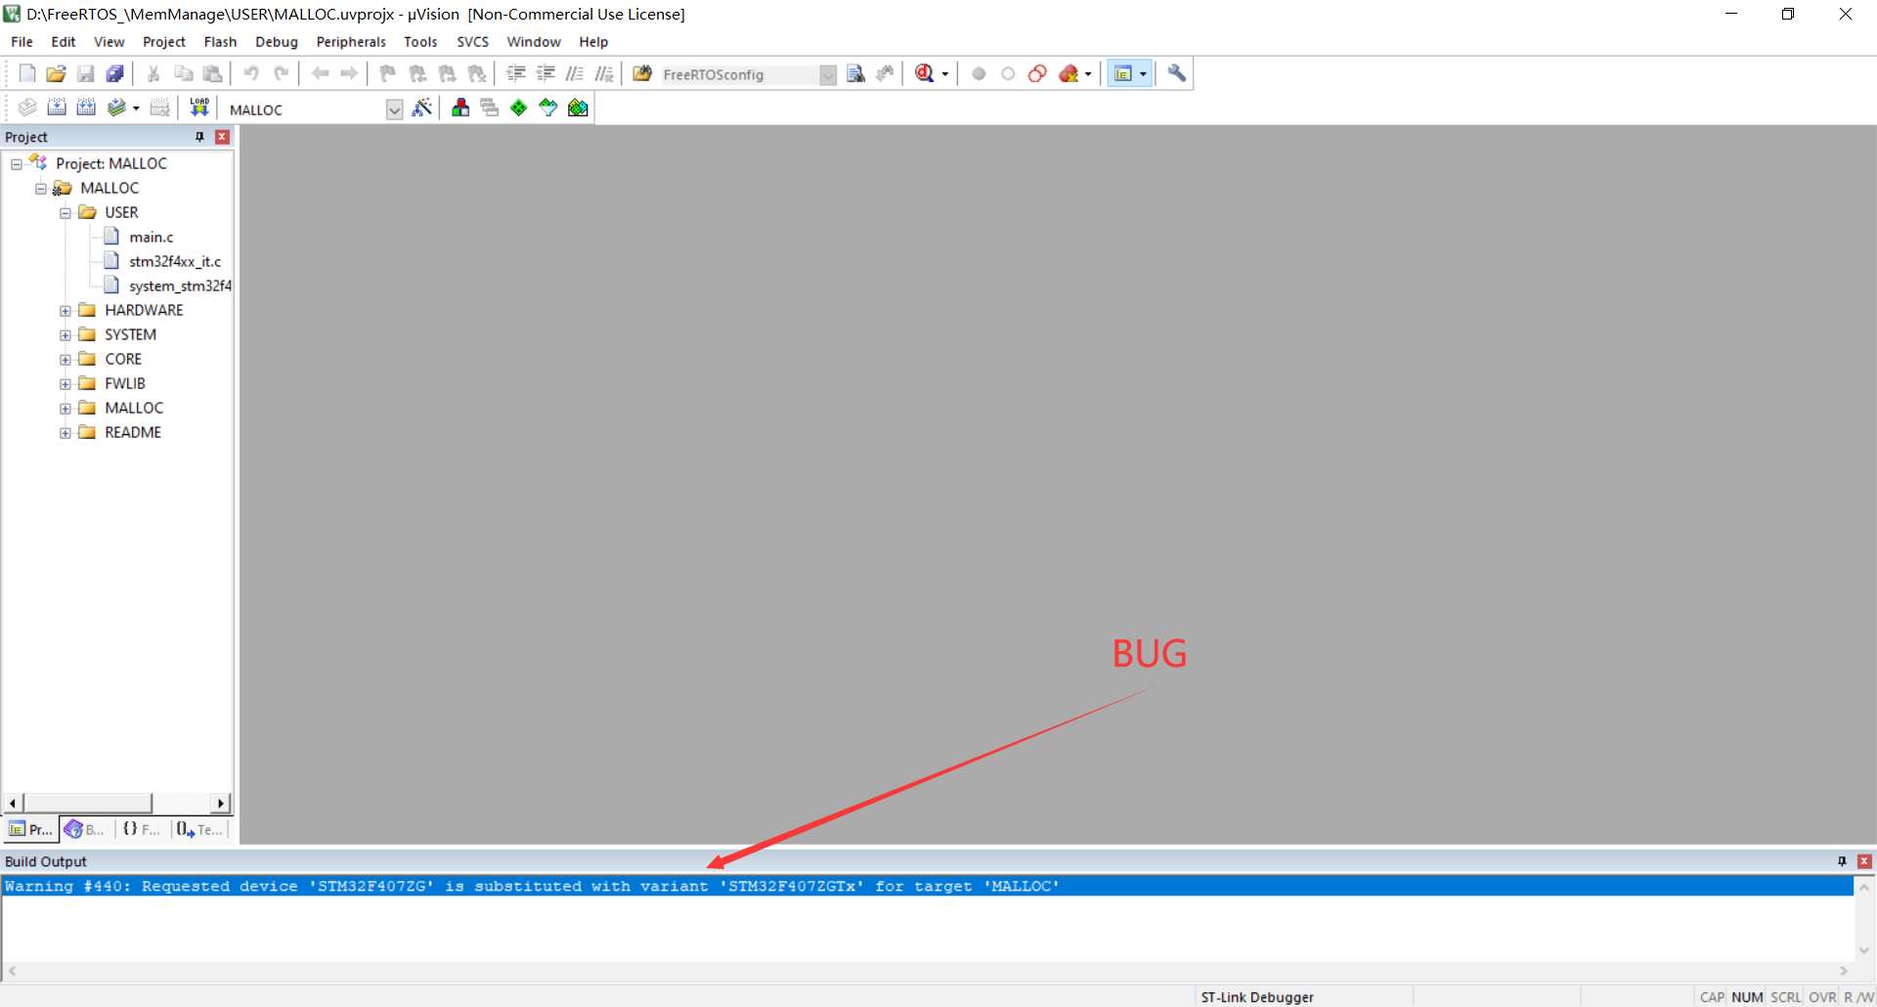Start a debug session

(x=926, y=73)
